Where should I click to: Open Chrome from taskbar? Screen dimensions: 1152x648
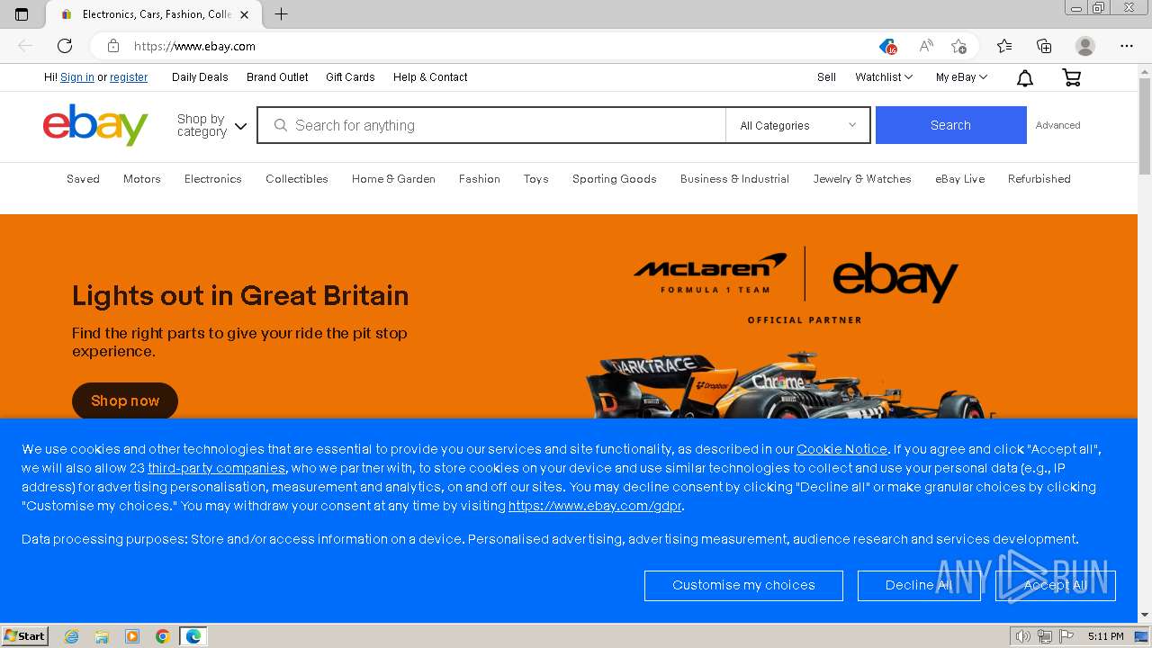click(x=162, y=636)
